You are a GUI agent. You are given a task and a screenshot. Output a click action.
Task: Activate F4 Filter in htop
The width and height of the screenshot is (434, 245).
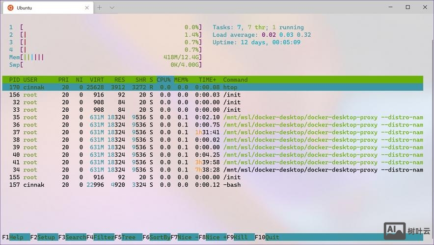[x=100, y=237]
